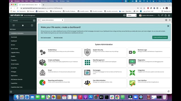
Task: Open Calendar from the Dock
Action: coord(64,97)
